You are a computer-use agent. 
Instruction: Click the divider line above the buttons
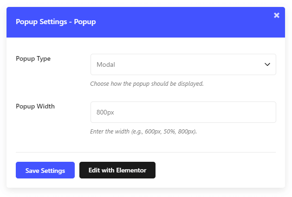[146, 152]
